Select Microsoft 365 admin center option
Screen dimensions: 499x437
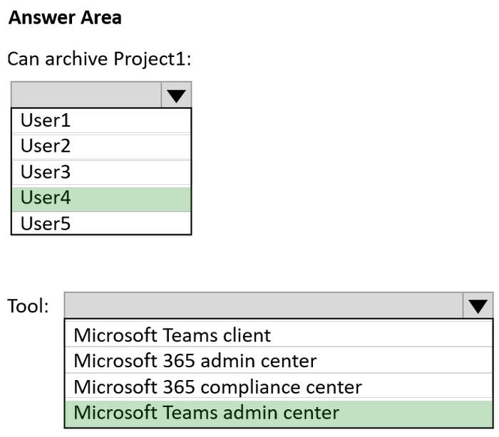tap(279, 361)
